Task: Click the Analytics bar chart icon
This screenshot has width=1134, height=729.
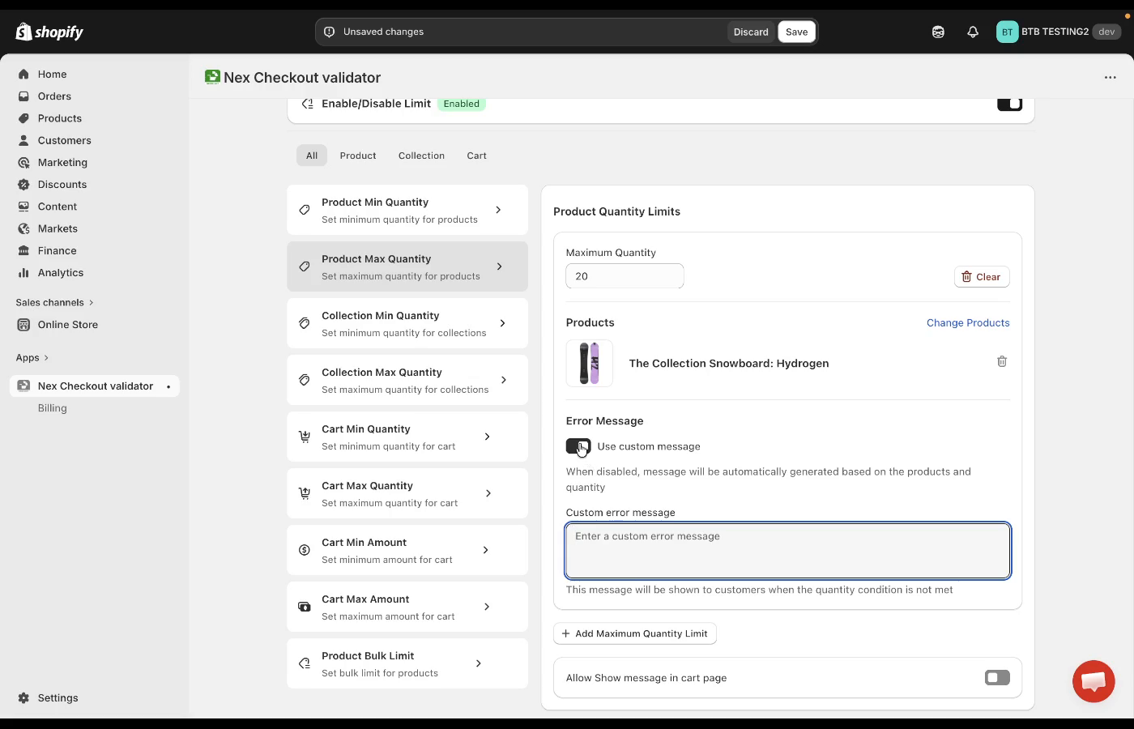Action: click(23, 272)
